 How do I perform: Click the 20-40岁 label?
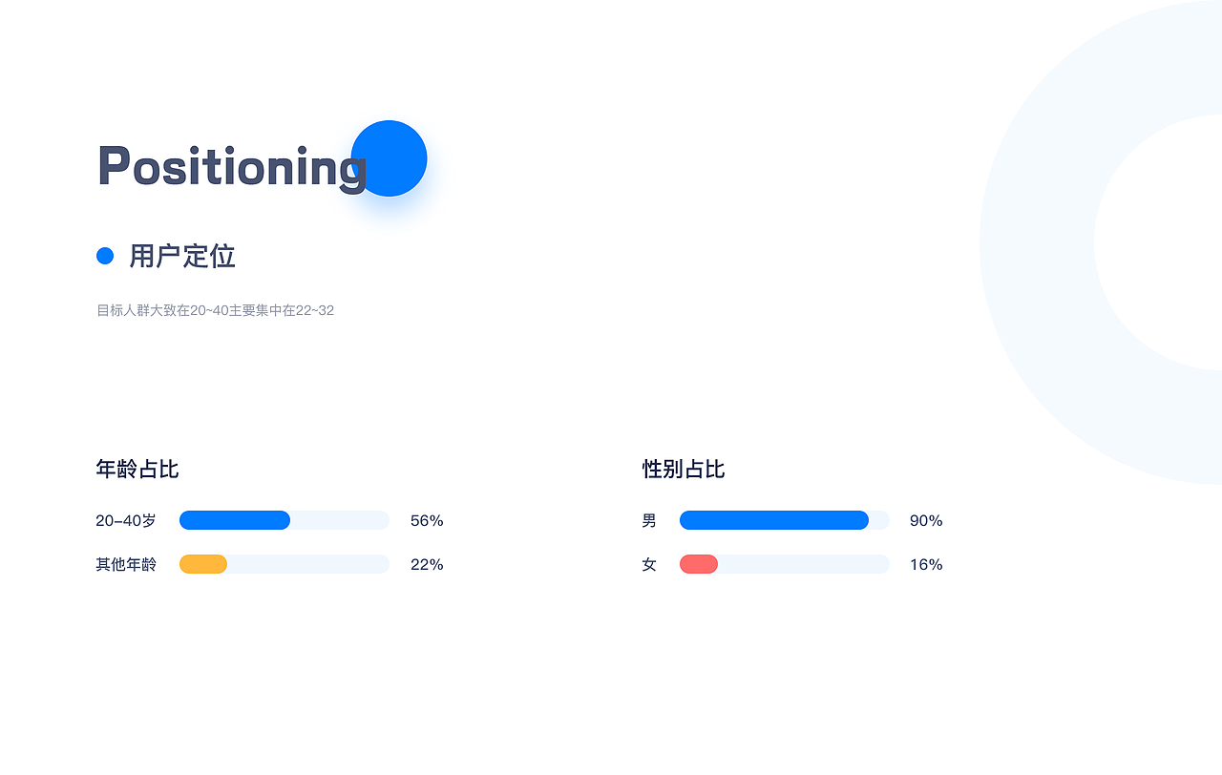click(126, 521)
